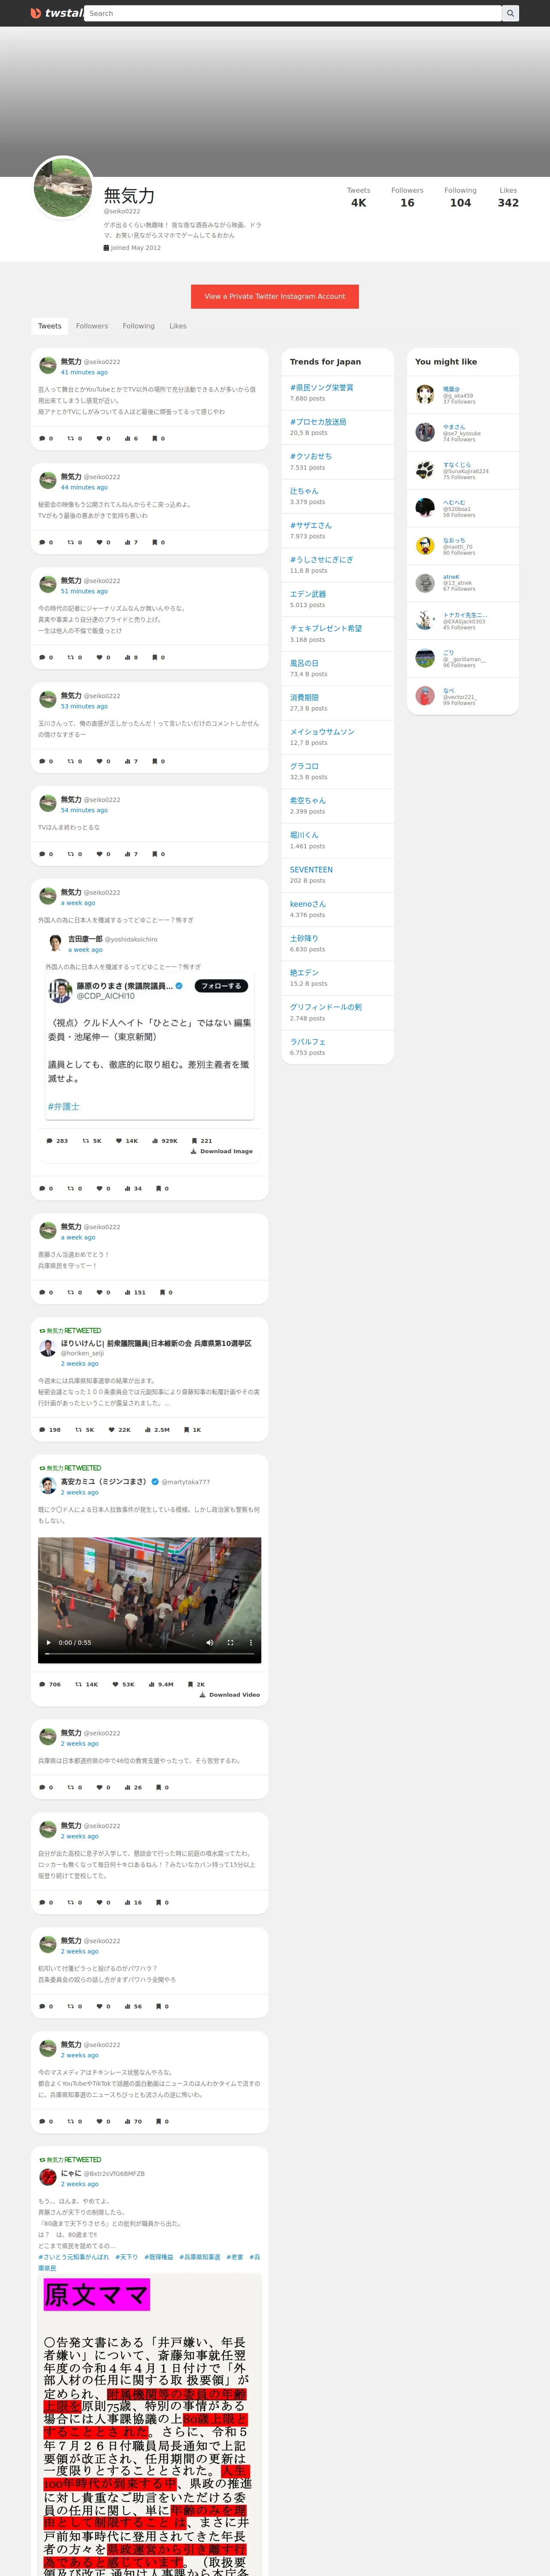Click Download Video link

[x=230, y=1695]
